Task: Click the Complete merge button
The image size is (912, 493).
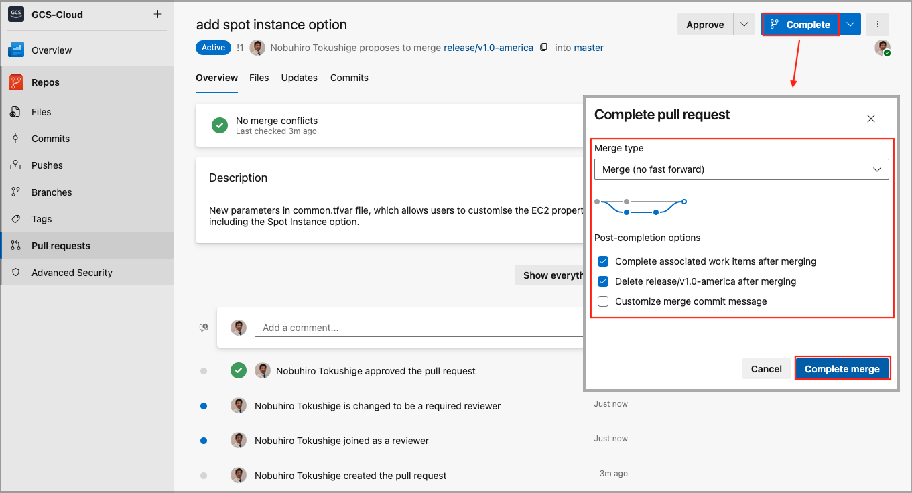Action: [x=842, y=369]
